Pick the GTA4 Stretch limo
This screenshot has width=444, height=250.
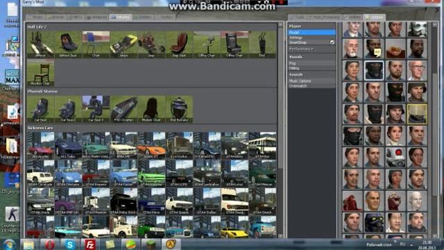[x=262, y=201]
